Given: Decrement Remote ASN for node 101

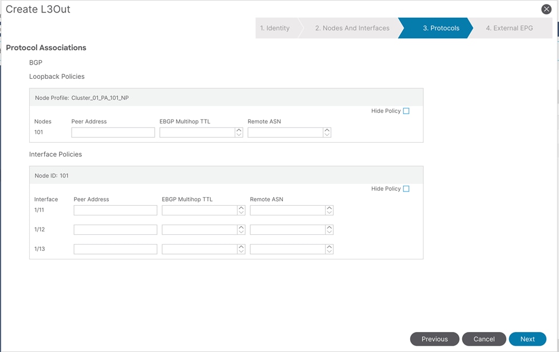Looking at the screenshot, I should coord(327,134).
